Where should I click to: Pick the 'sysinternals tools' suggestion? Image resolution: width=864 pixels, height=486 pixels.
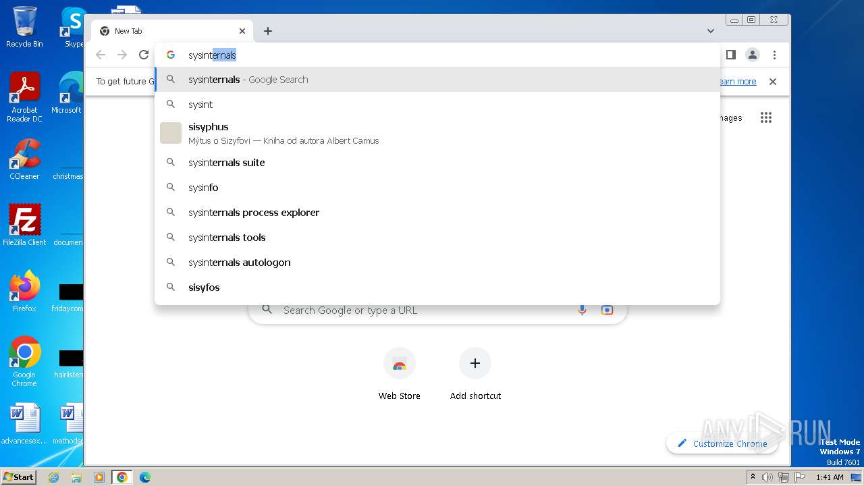[x=437, y=238]
